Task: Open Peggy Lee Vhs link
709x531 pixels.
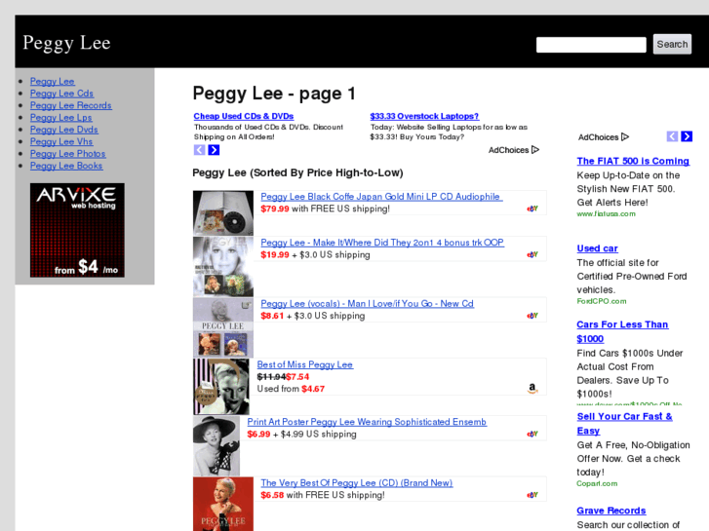Action: click(61, 141)
